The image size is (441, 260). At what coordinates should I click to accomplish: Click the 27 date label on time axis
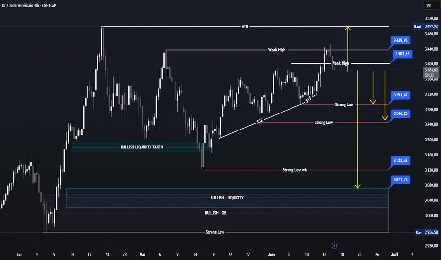tap(248, 255)
